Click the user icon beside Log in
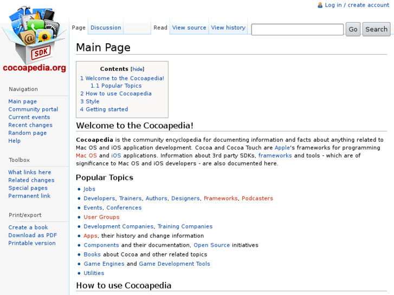This screenshot has width=394, height=295. (320, 5)
